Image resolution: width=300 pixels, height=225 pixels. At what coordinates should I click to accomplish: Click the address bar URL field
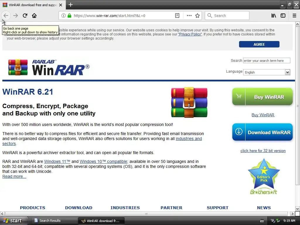pos(122,16)
